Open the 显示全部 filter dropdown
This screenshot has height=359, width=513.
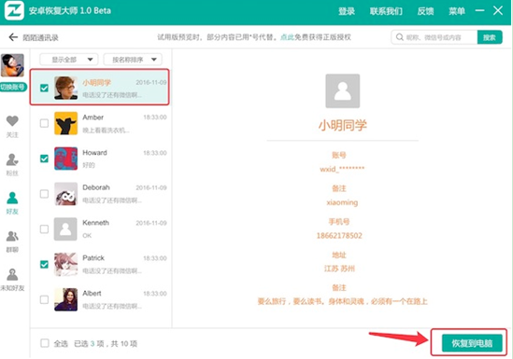click(69, 60)
